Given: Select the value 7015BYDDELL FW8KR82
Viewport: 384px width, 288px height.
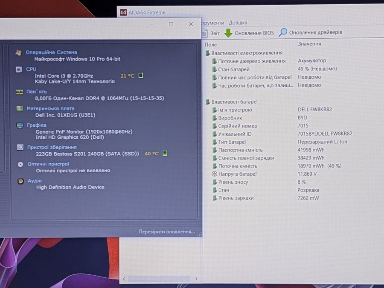Looking at the screenshot, I should pos(325,134).
